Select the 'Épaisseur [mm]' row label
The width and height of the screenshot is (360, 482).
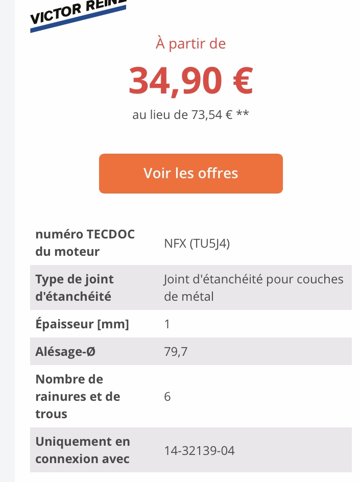pos(82,324)
